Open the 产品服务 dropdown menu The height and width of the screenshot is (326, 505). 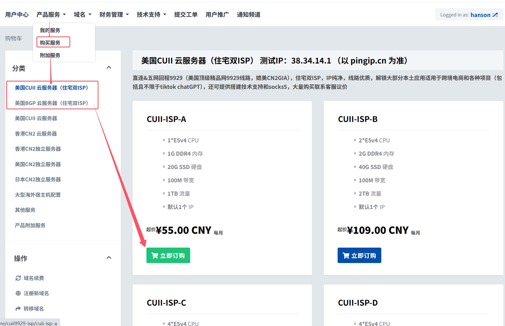click(51, 15)
